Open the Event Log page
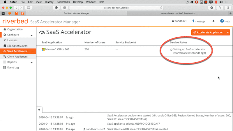The height and width of the screenshot is (131, 233). pyautogui.click(x=13, y=68)
